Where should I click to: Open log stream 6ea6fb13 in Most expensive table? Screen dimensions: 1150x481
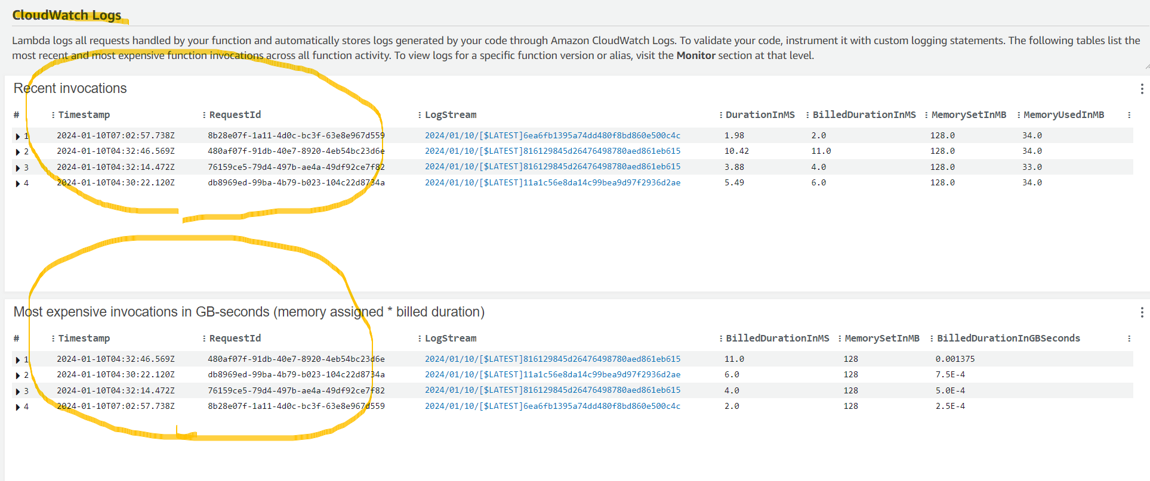click(553, 406)
